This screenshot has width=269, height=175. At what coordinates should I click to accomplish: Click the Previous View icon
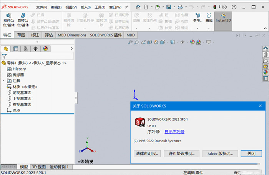pos(143,42)
